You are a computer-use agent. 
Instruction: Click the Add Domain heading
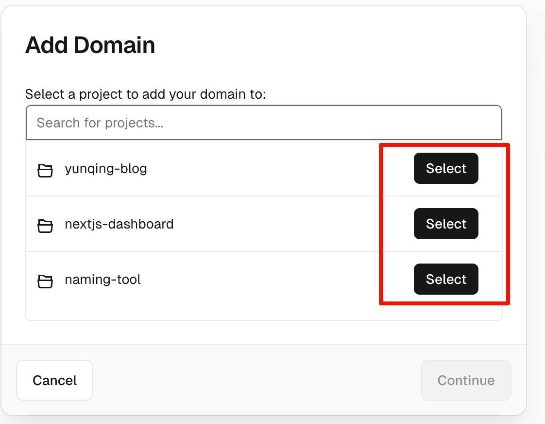point(90,45)
